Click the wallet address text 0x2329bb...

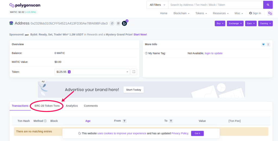click(x=69, y=23)
